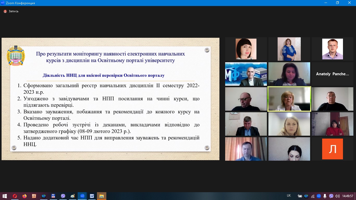Open File Explorer from the taskbar

(x=102, y=196)
